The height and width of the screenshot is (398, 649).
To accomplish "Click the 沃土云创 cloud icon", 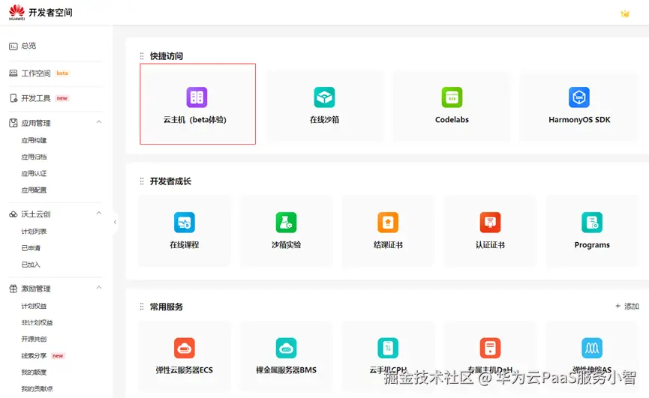I will tap(14, 214).
